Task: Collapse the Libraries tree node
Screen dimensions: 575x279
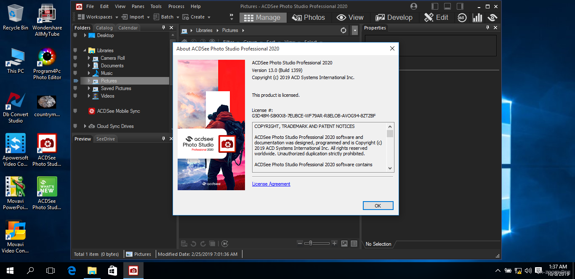Action: point(85,50)
